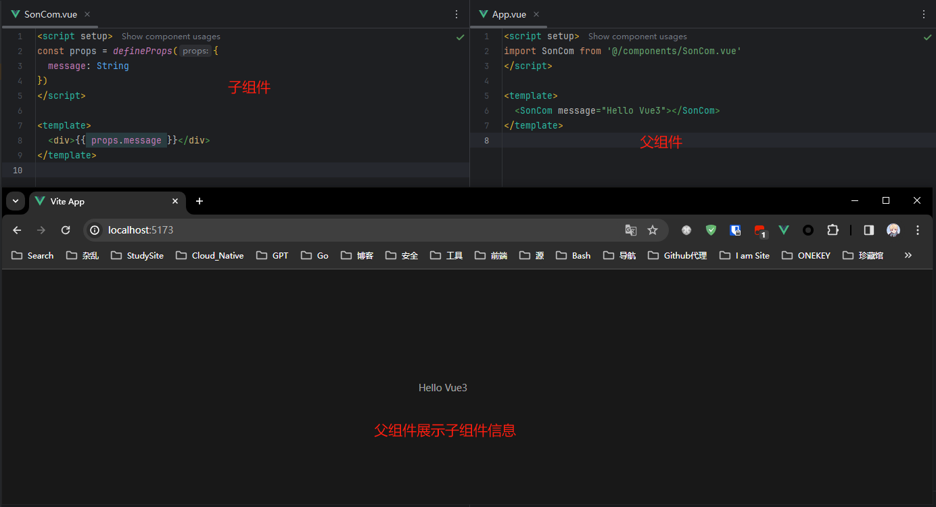Open the 杂乱 bookmark folder
This screenshot has width=936, height=507.
83,255
